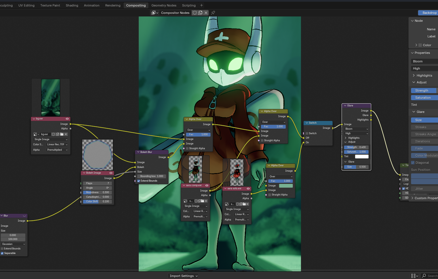Click the display mode icon in the bottom bar
This screenshot has height=279, width=438.
[x=414, y=276]
